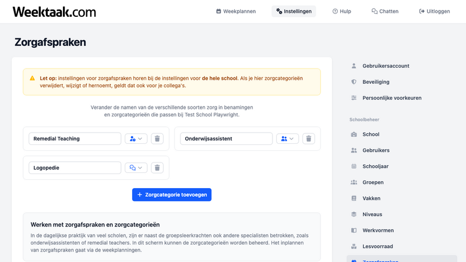Click the chat bubbles icon beside Chatten
This screenshot has width=466, height=262.
coord(375,11)
